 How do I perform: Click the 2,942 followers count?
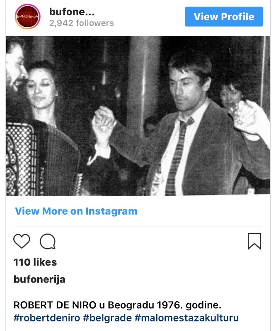pos(81,23)
